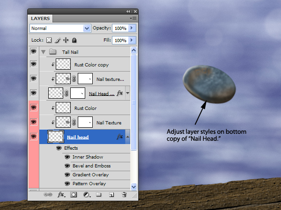
Task: Click Lock image pixels brush icon
Action: pyautogui.click(x=58, y=40)
